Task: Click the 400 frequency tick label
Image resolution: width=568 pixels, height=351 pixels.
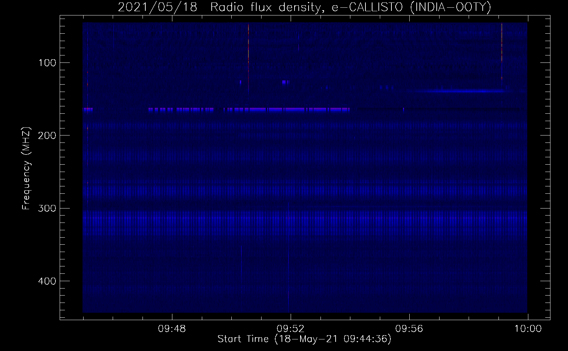Action: coord(47,281)
